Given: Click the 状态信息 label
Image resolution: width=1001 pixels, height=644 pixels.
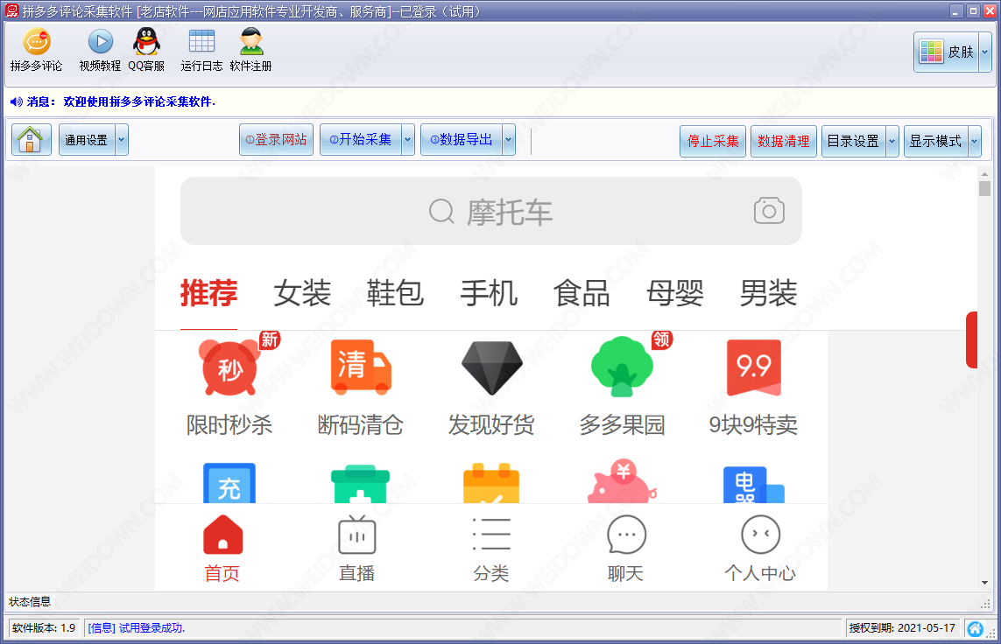Looking at the screenshot, I should (30, 601).
